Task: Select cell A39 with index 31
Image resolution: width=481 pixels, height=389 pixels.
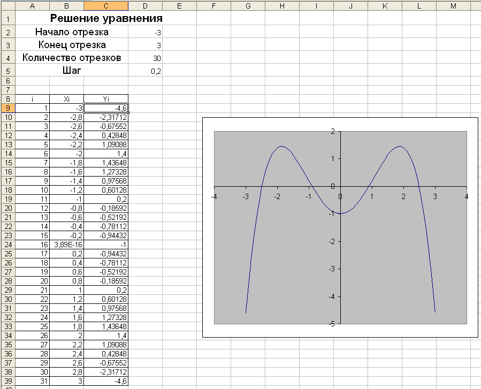Action: (32, 381)
